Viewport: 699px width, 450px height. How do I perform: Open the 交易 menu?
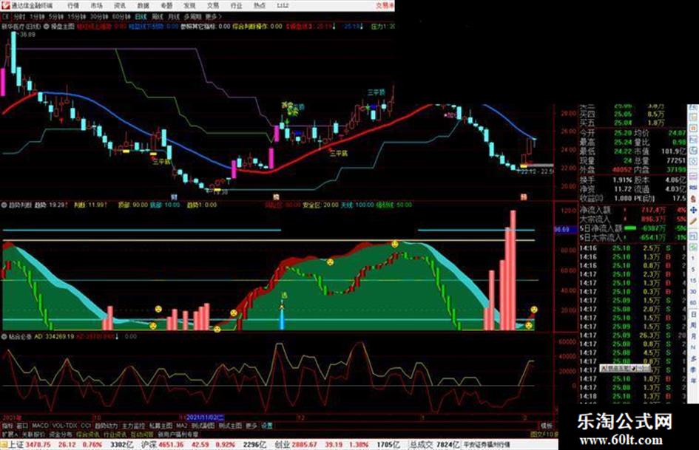[x=213, y=5]
